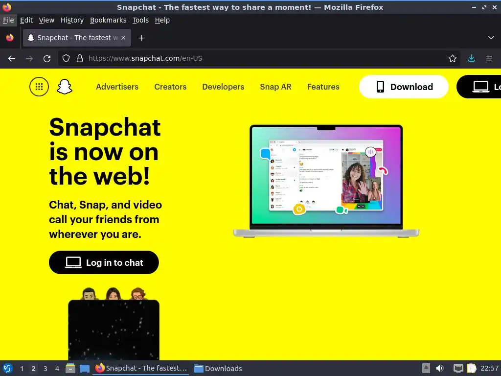This screenshot has height=376, width=501.
Task: Open the View menu
Action: click(x=46, y=20)
